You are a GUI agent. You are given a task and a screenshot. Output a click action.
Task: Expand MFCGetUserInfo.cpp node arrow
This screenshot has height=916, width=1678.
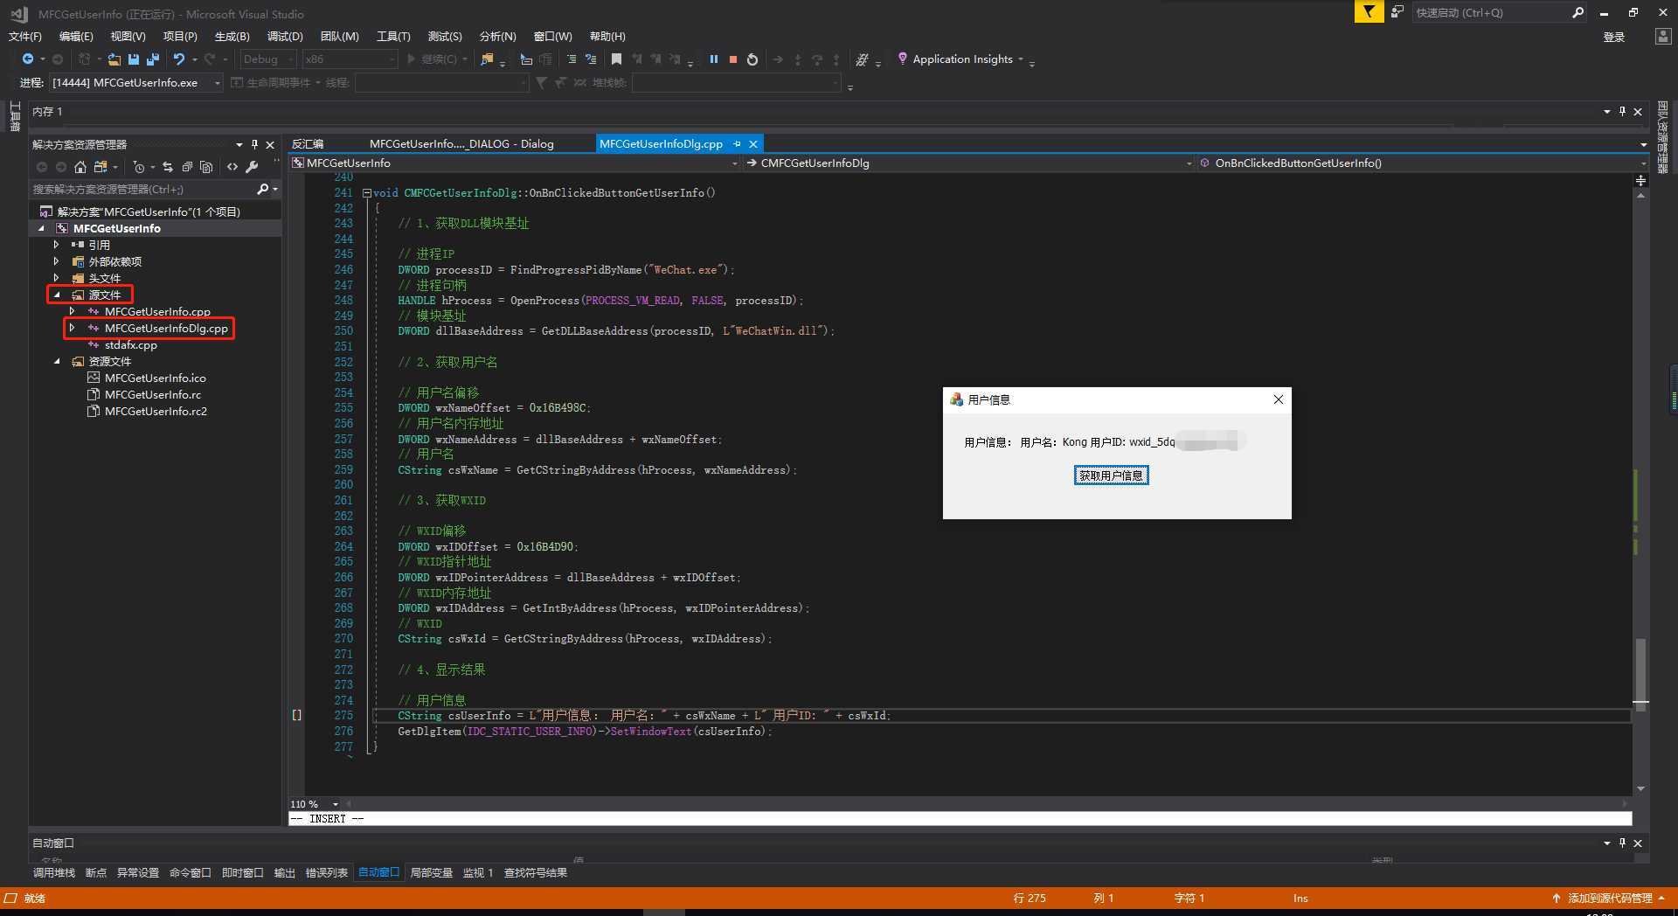coord(73,311)
